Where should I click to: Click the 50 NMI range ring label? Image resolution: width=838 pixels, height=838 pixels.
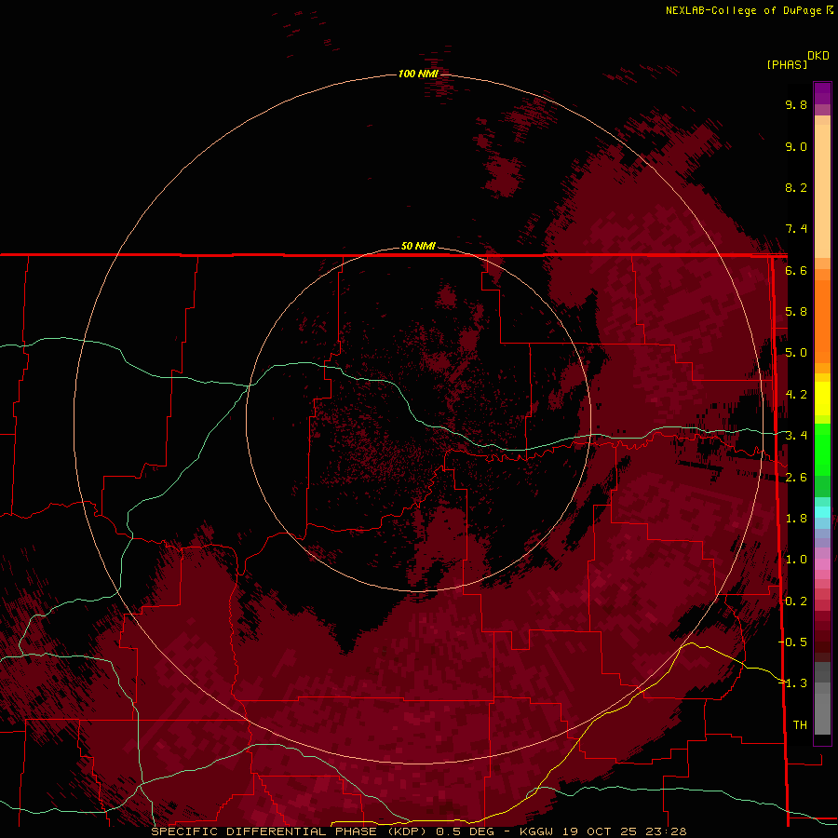click(x=418, y=246)
